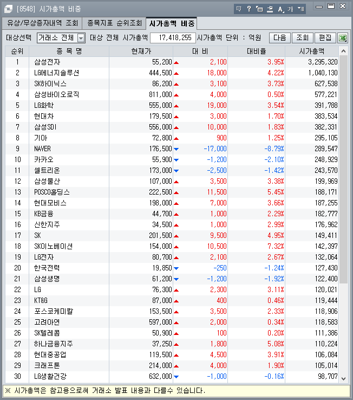The image size is (353, 400).
Task: Click the 다음 button
Action: [x=280, y=38]
